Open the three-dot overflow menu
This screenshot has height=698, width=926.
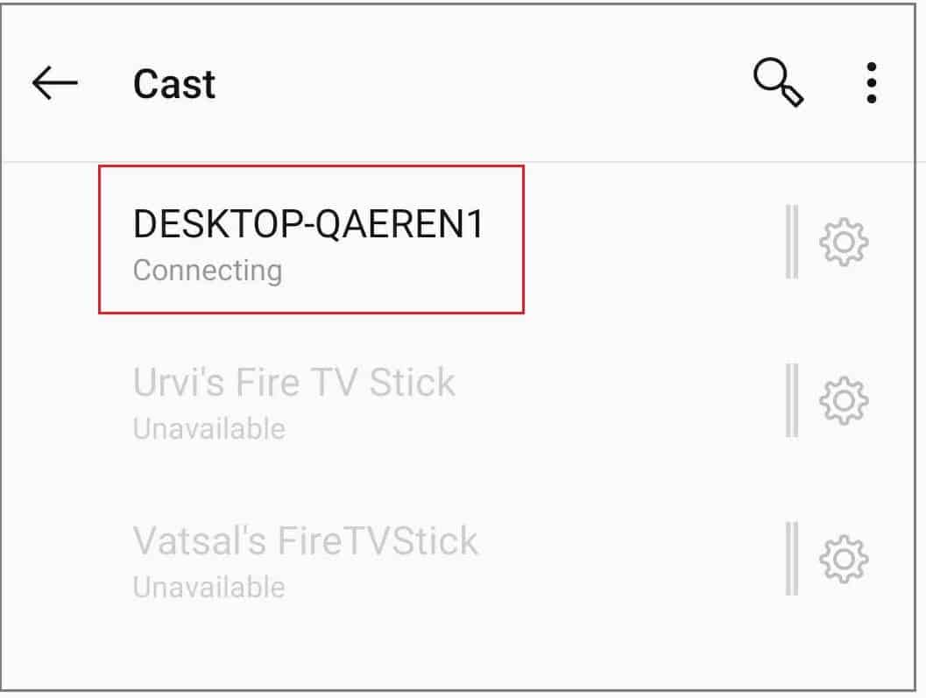872,82
